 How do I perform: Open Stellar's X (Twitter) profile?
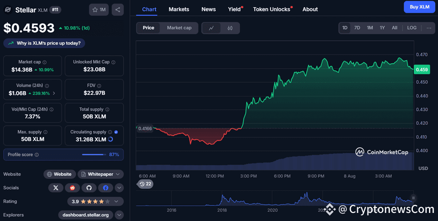click(x=56, y=188)
